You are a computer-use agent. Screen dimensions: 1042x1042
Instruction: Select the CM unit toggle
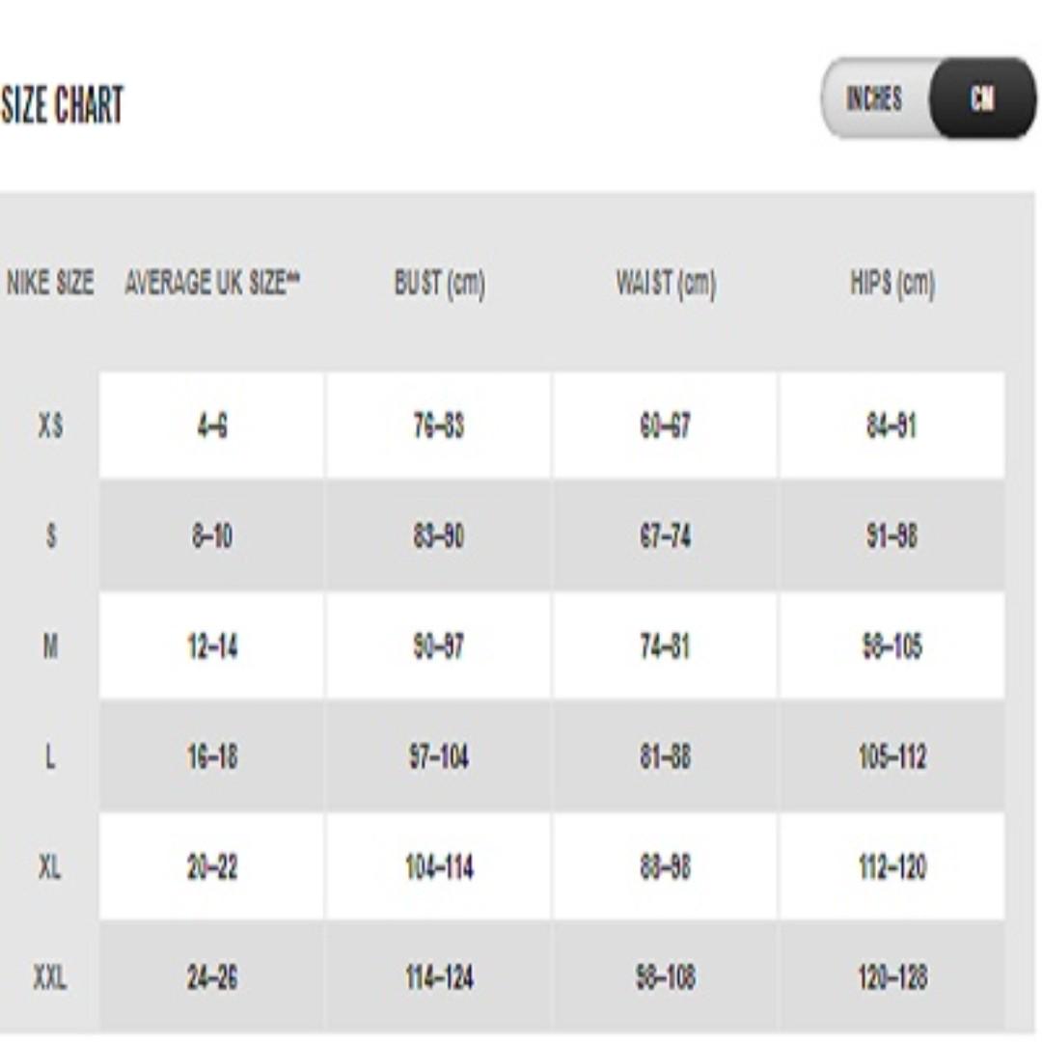click(982, 98)
